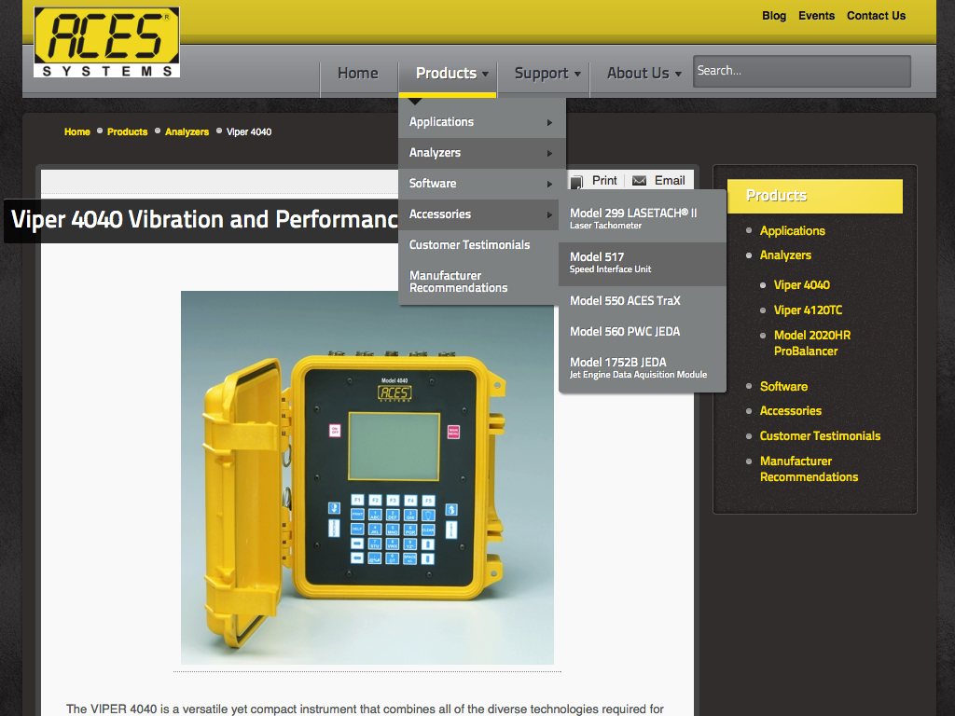The image size is (955, 716).
Task: Expand Software submenu in Products dropdown
Action: click(x=482, y=184)
